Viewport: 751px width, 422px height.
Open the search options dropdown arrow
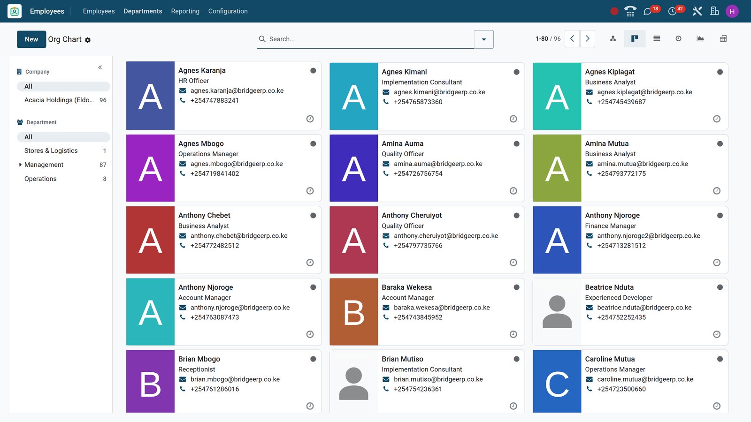pyautogui.click(x=484, y=39)
